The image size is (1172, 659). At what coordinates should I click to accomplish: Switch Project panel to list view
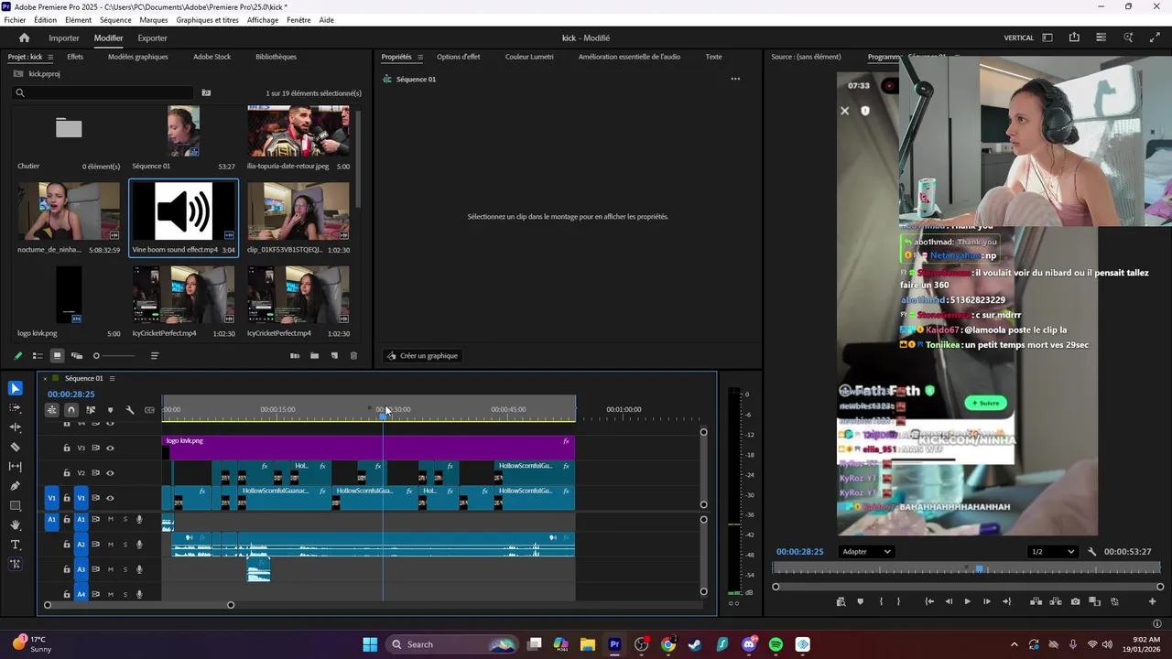click(38, 356)
